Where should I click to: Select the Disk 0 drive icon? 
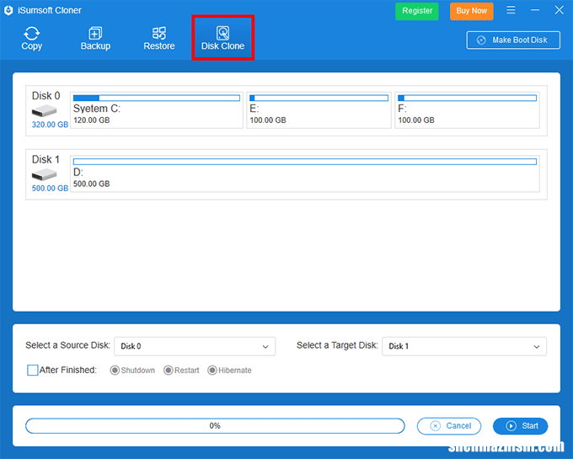point(44,110)
